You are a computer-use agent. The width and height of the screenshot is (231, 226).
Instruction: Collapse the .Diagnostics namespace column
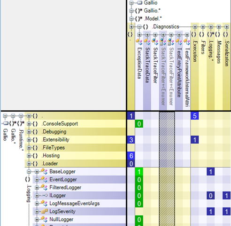pos(139,27)
